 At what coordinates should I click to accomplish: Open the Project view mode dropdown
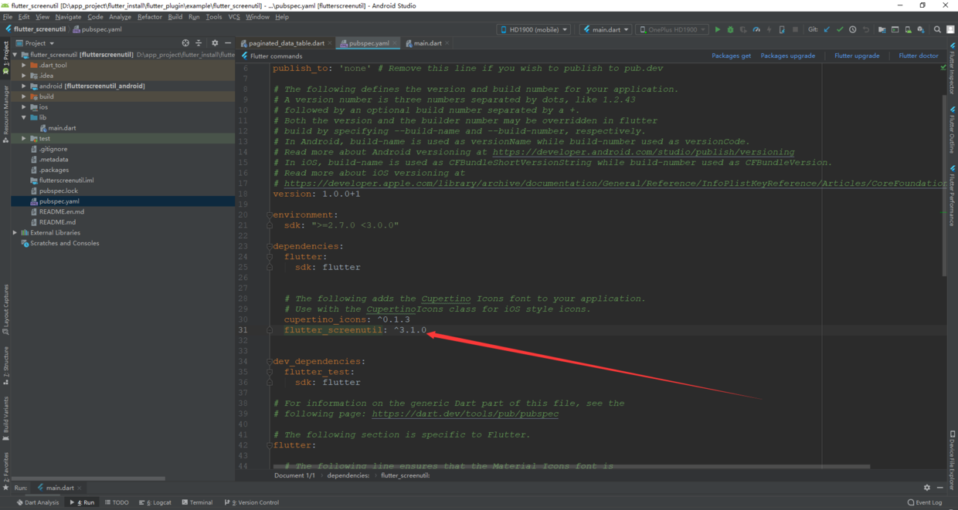click(36, 43)
